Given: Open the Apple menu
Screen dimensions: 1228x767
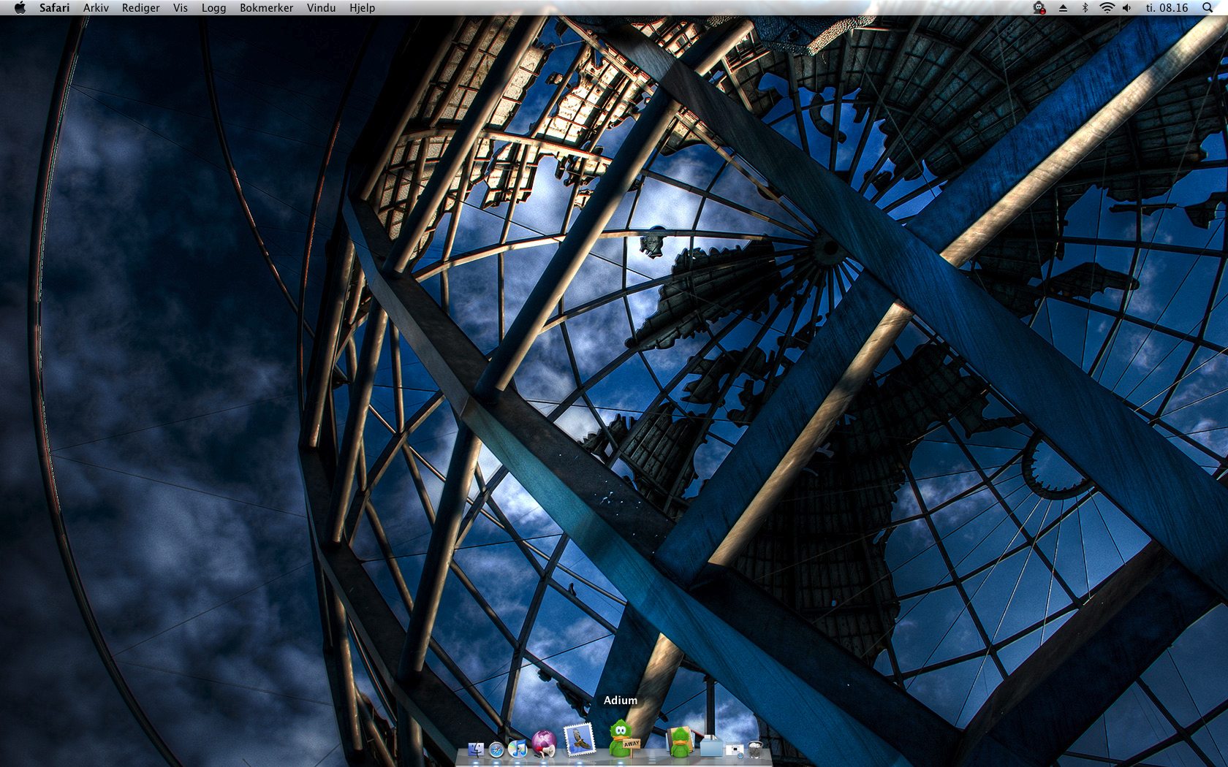Looking at the screenshot, I should coord(20,8).
